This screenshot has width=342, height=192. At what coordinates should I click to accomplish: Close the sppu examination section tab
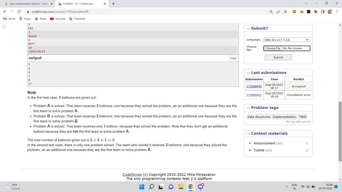[x=52, y=4]
